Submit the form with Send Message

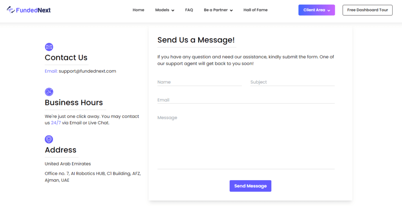[x=250, y=186]
